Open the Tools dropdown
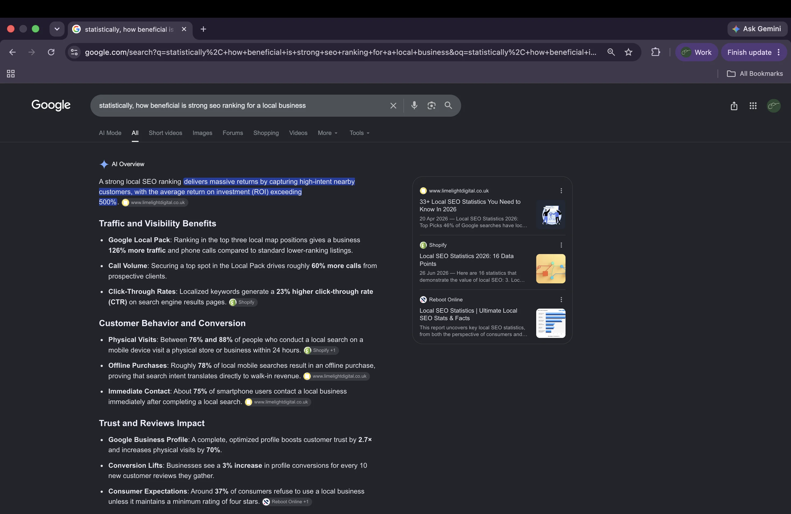Screen dimensions: 791x514 pos(359,133)
